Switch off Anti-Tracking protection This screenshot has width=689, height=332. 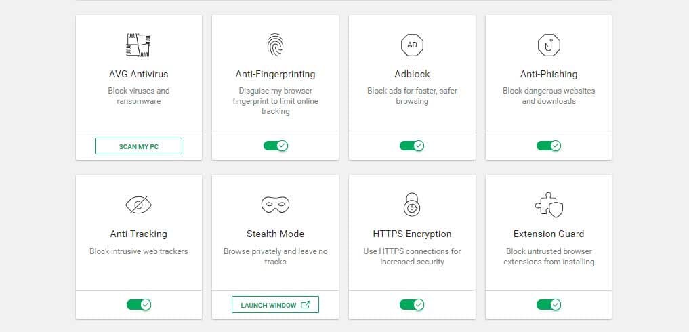[139, 304]
